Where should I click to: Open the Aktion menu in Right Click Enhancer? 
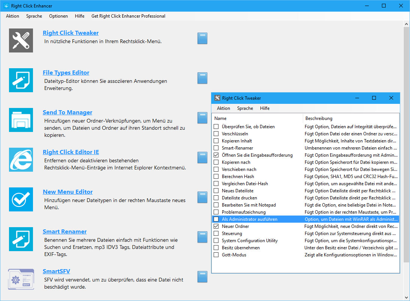point(12,16)
